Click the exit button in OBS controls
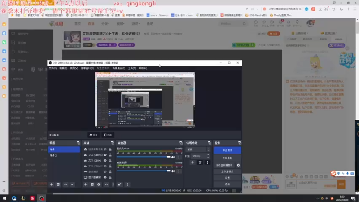 pos(227,184)
